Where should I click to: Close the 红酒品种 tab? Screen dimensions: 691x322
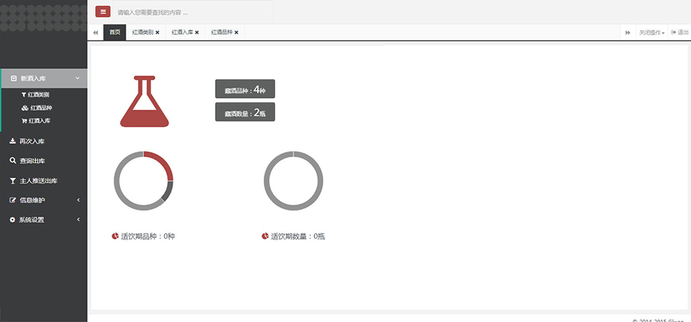coord(236,33)
